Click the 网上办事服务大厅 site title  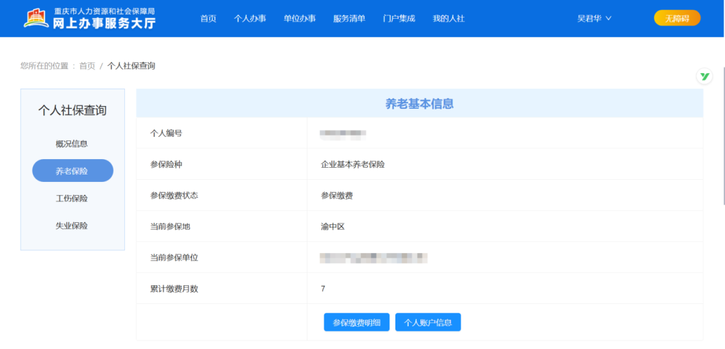(105, 23)
